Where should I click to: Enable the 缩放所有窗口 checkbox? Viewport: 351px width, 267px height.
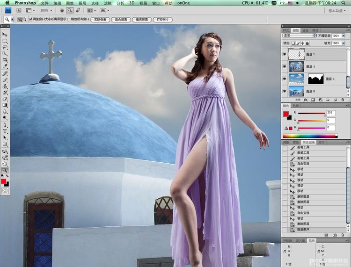(69, 20)
